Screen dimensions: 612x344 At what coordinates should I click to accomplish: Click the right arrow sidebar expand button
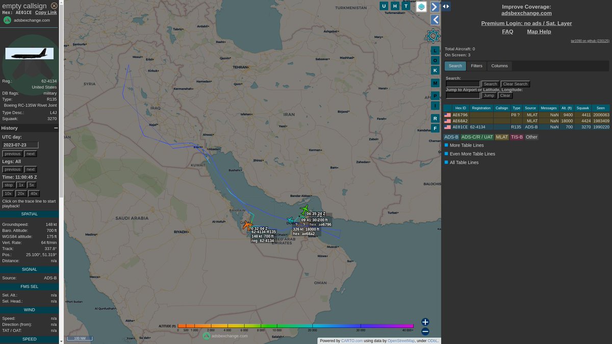(x=435, y=7)
